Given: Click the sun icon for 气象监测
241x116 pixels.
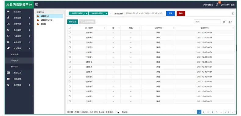Looking at the screenshot, I should 8,36.
